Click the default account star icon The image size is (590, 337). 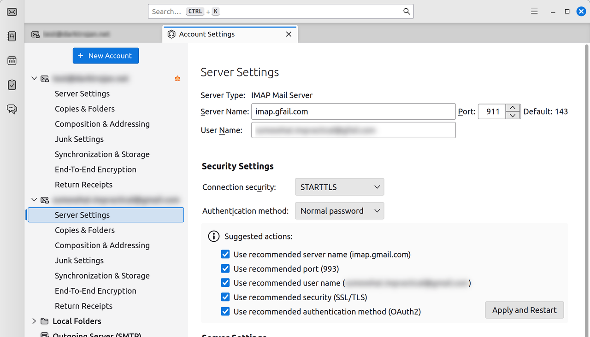pos(177,79)
